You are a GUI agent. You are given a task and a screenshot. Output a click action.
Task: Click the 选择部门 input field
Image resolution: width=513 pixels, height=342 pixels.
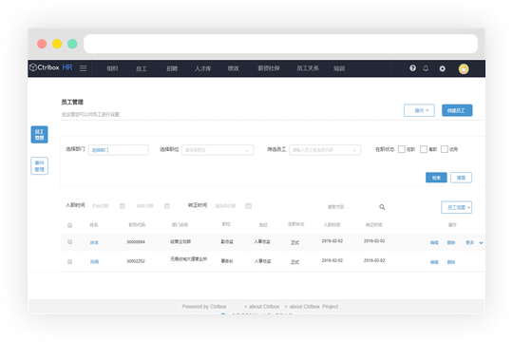(x=118, y=150)
